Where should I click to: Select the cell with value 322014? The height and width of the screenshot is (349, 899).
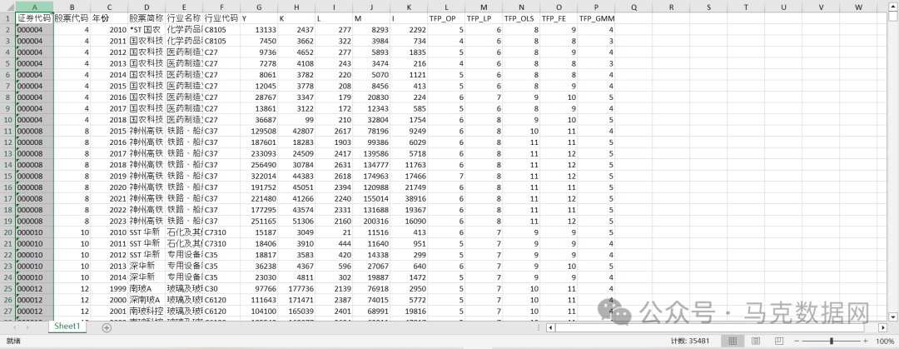coord(259,175)
